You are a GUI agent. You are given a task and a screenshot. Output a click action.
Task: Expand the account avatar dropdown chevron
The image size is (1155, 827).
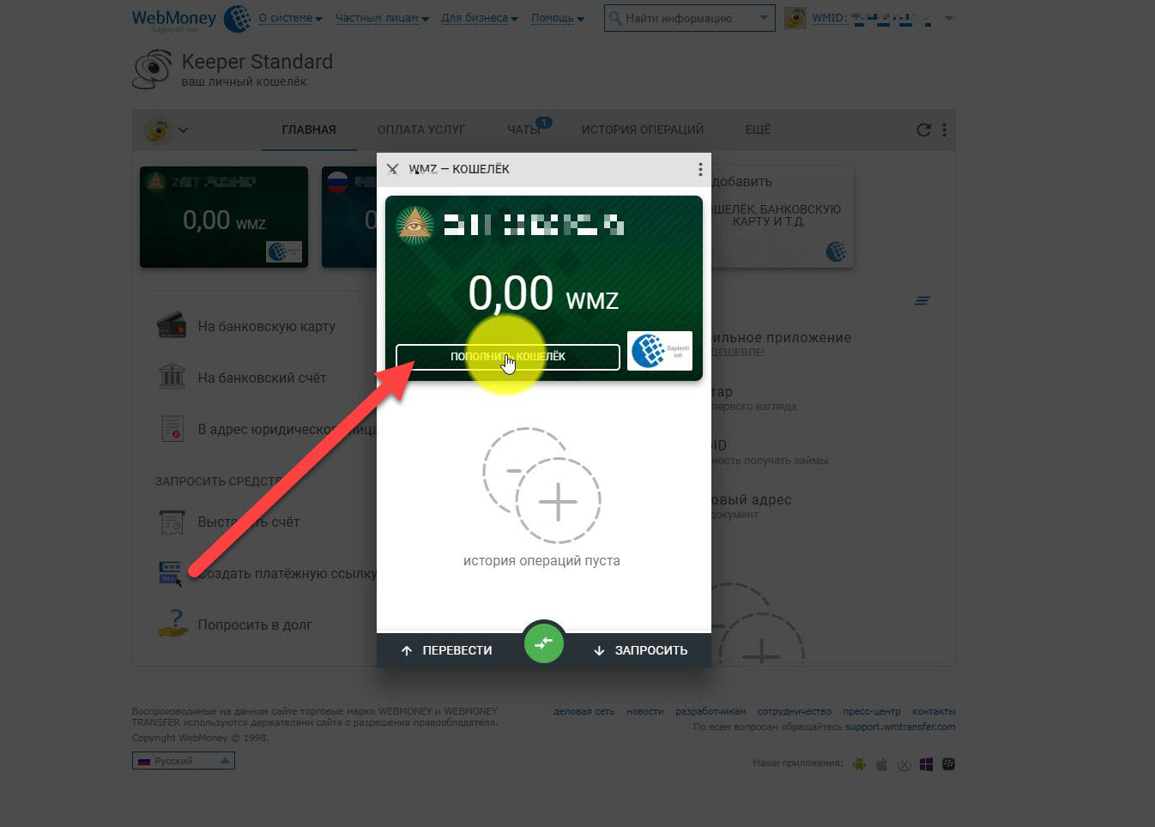(x=183, y=130)
